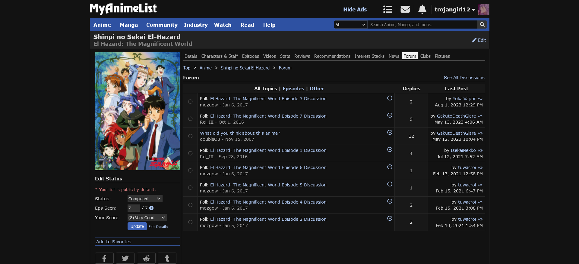Image resolution: width=579 pixels, height=264 pixels.
Task: Open the anime list icon in header
Action: 388,9
